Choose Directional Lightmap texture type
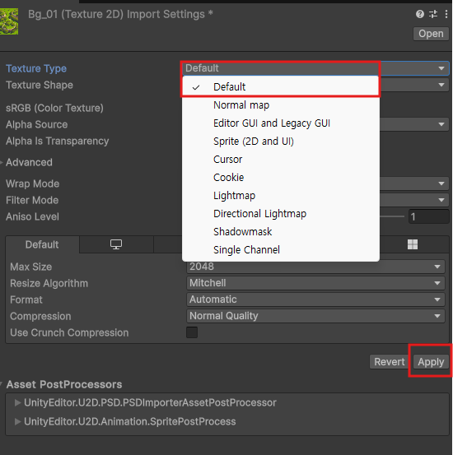This screenshot has height=455, width=453. [281, 214]
